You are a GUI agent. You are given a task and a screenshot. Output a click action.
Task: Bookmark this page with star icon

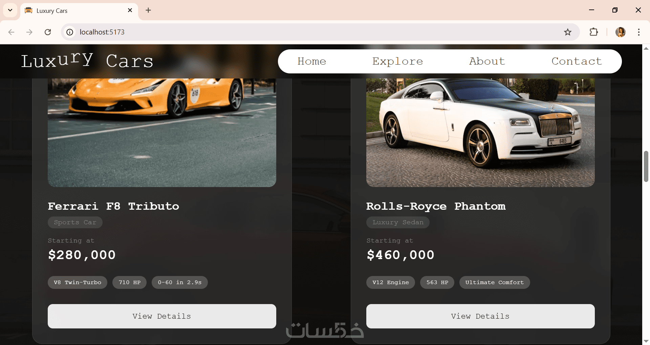tap(568, 32)
